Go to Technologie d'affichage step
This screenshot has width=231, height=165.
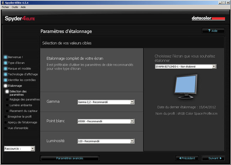(x=23, y=74)
